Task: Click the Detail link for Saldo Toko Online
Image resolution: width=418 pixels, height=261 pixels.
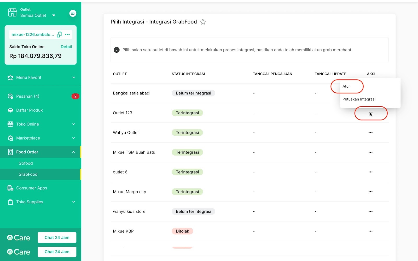Action: point(66,47)
